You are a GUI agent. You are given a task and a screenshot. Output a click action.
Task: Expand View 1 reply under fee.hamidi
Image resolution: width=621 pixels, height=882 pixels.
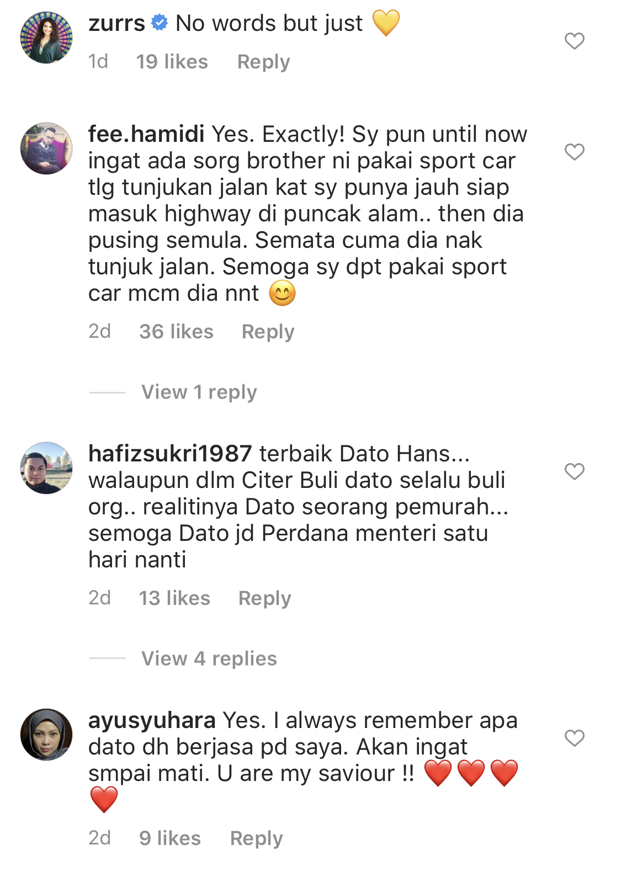[x=199, y=392]
